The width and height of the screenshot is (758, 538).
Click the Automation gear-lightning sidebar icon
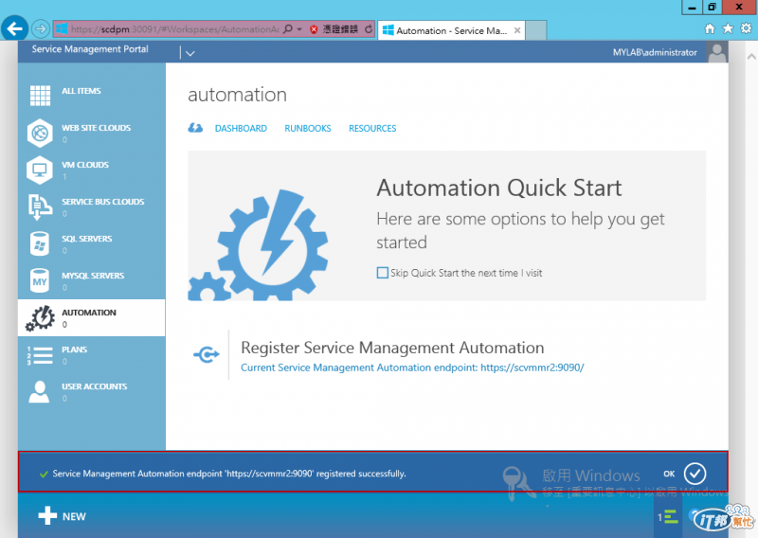click(x=41, y=317)
